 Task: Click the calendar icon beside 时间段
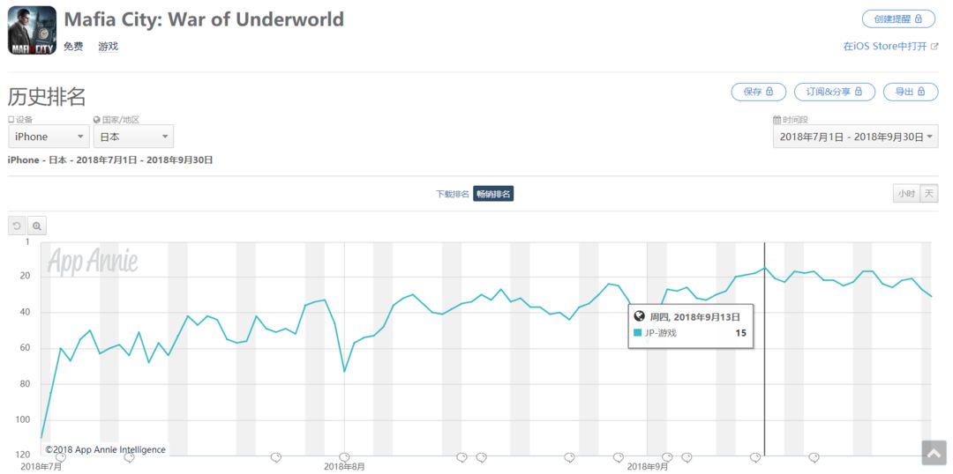[x=777, y=120]
